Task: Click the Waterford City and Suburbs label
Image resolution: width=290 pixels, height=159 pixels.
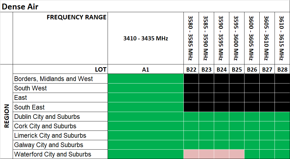Action: (x=53, y=154)
